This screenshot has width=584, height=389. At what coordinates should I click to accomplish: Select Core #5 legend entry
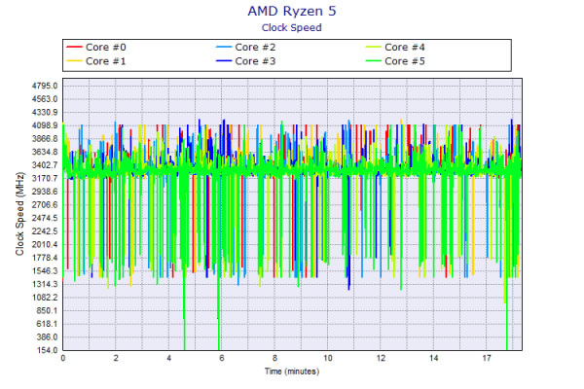tap(395, 61)
